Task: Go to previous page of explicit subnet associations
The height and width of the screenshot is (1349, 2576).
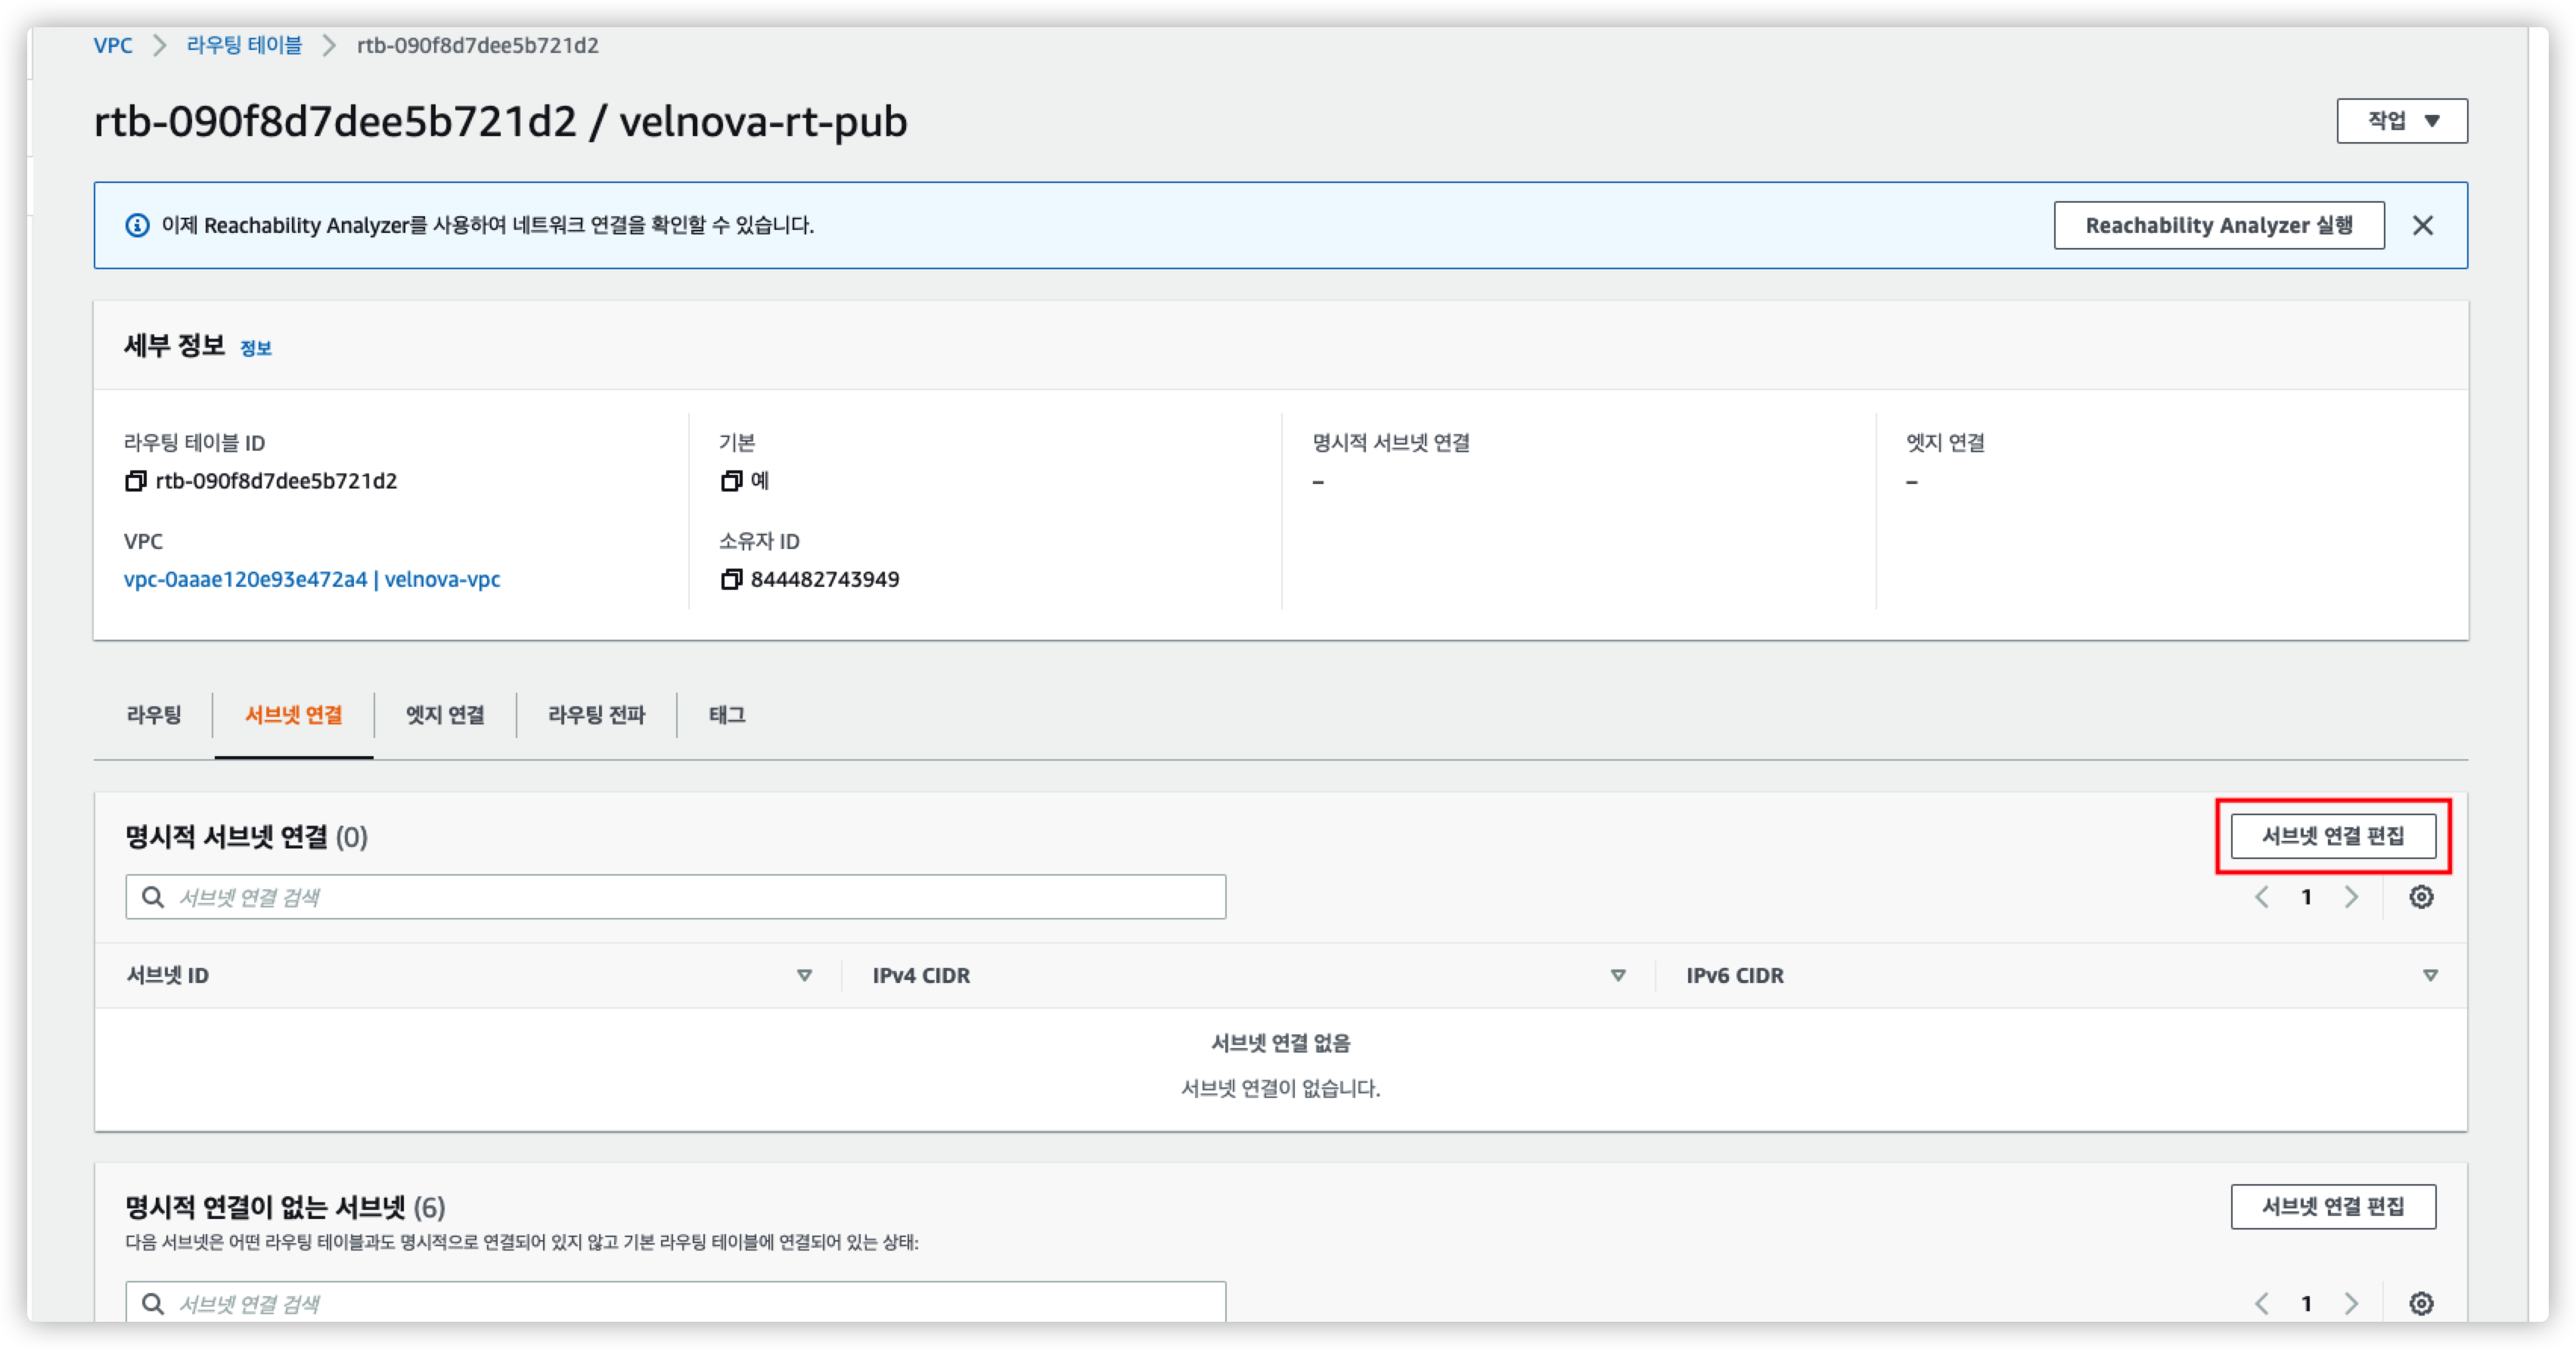Action: point(2262,897)
